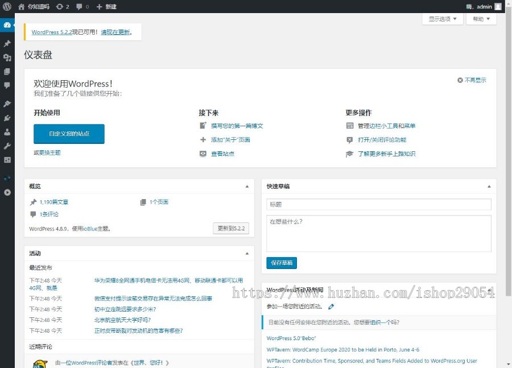Image resolution: width=512 pixels, height=368 pixels.
Task: Collapse the 概览 panel with its arrow
Action: click(x=247, y=186)
